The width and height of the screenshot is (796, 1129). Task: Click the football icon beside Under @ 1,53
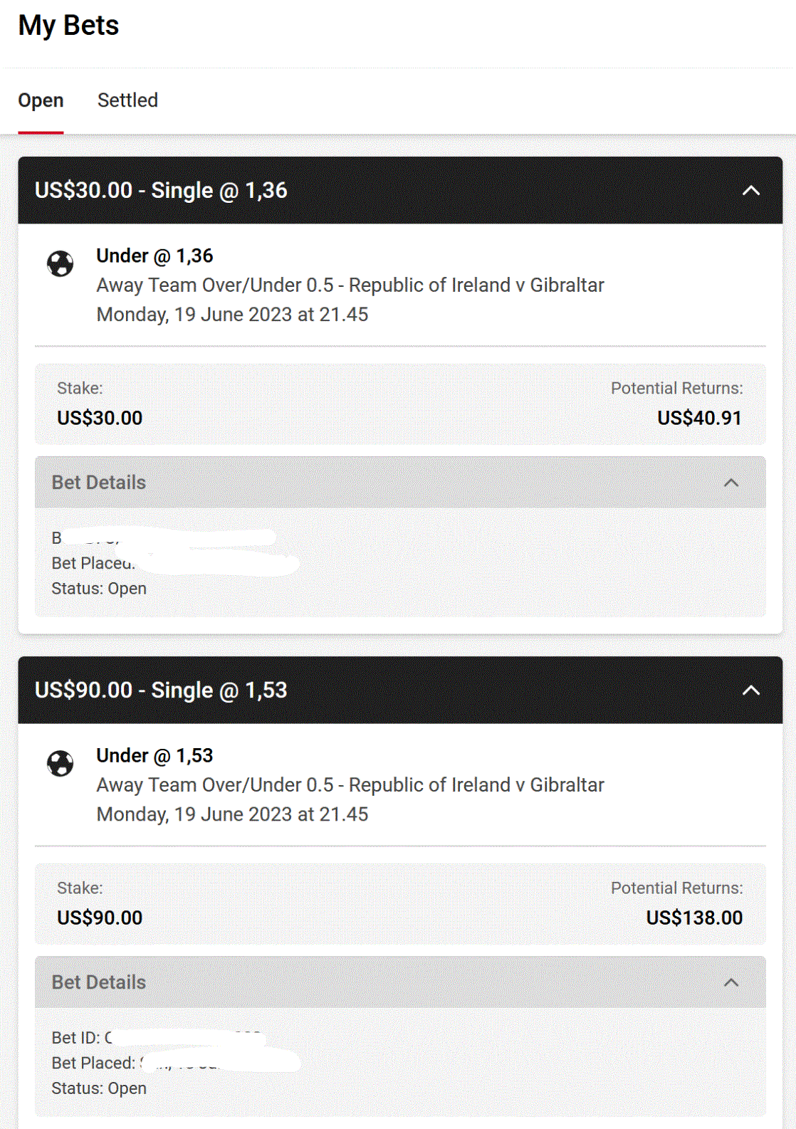(61, 763)
